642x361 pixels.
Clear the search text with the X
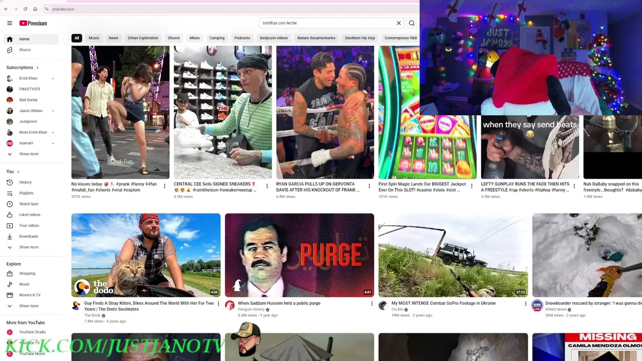click(x=399, y=23)
